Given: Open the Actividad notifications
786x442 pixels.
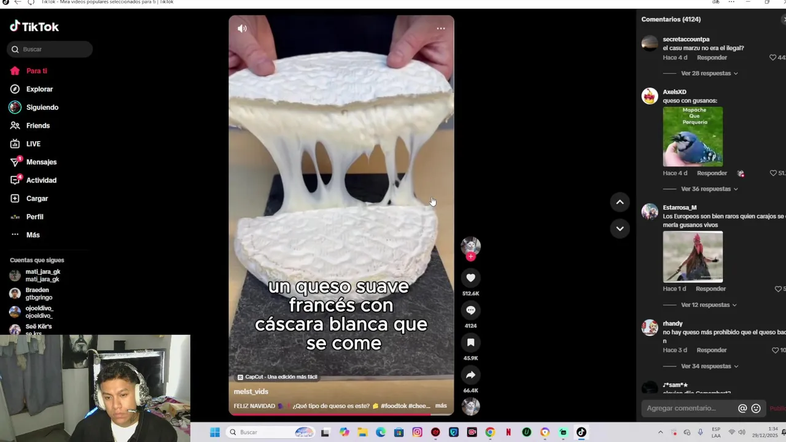Looking at the screenshot, I should [x=33, y=180].
